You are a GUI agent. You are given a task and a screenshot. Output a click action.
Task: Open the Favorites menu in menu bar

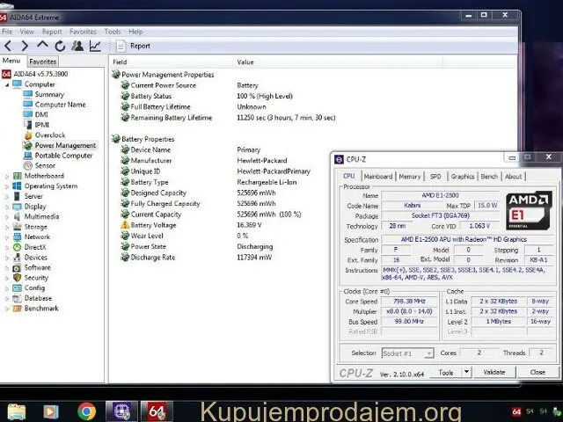pos(83,32)
